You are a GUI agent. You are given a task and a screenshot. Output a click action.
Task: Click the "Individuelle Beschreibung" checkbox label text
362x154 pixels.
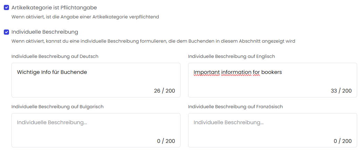click(x=45, y=32)
